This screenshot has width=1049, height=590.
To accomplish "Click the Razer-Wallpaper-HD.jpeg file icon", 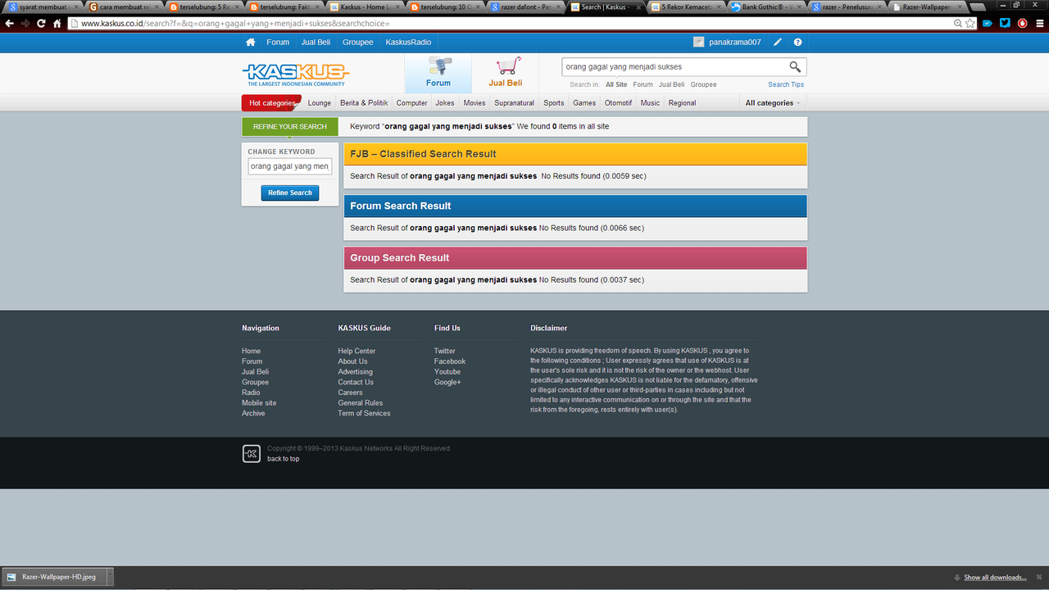I will 11,577.
